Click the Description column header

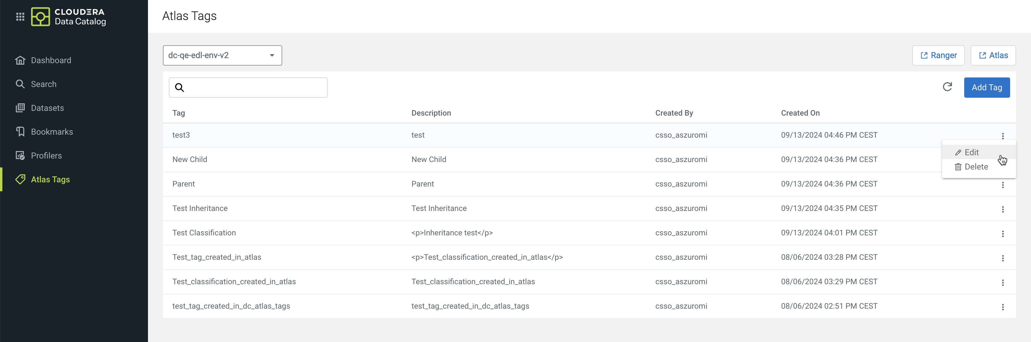(431, 113)
